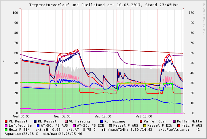Click the magenta Luftfeuchte legend swatch
Screen dimensions: 207x139
tap(6, 125)
